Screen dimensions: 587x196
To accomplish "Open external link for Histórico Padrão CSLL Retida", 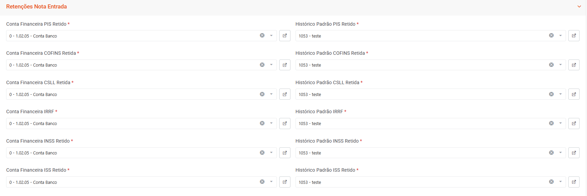I will (574, 94).
